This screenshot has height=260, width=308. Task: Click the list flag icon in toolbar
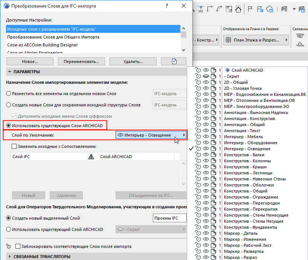pos(260,9)
